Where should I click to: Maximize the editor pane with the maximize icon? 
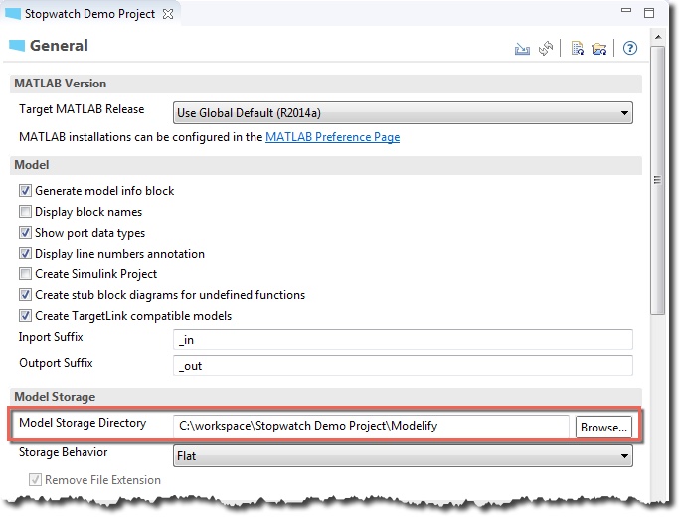tap(649, 13)
